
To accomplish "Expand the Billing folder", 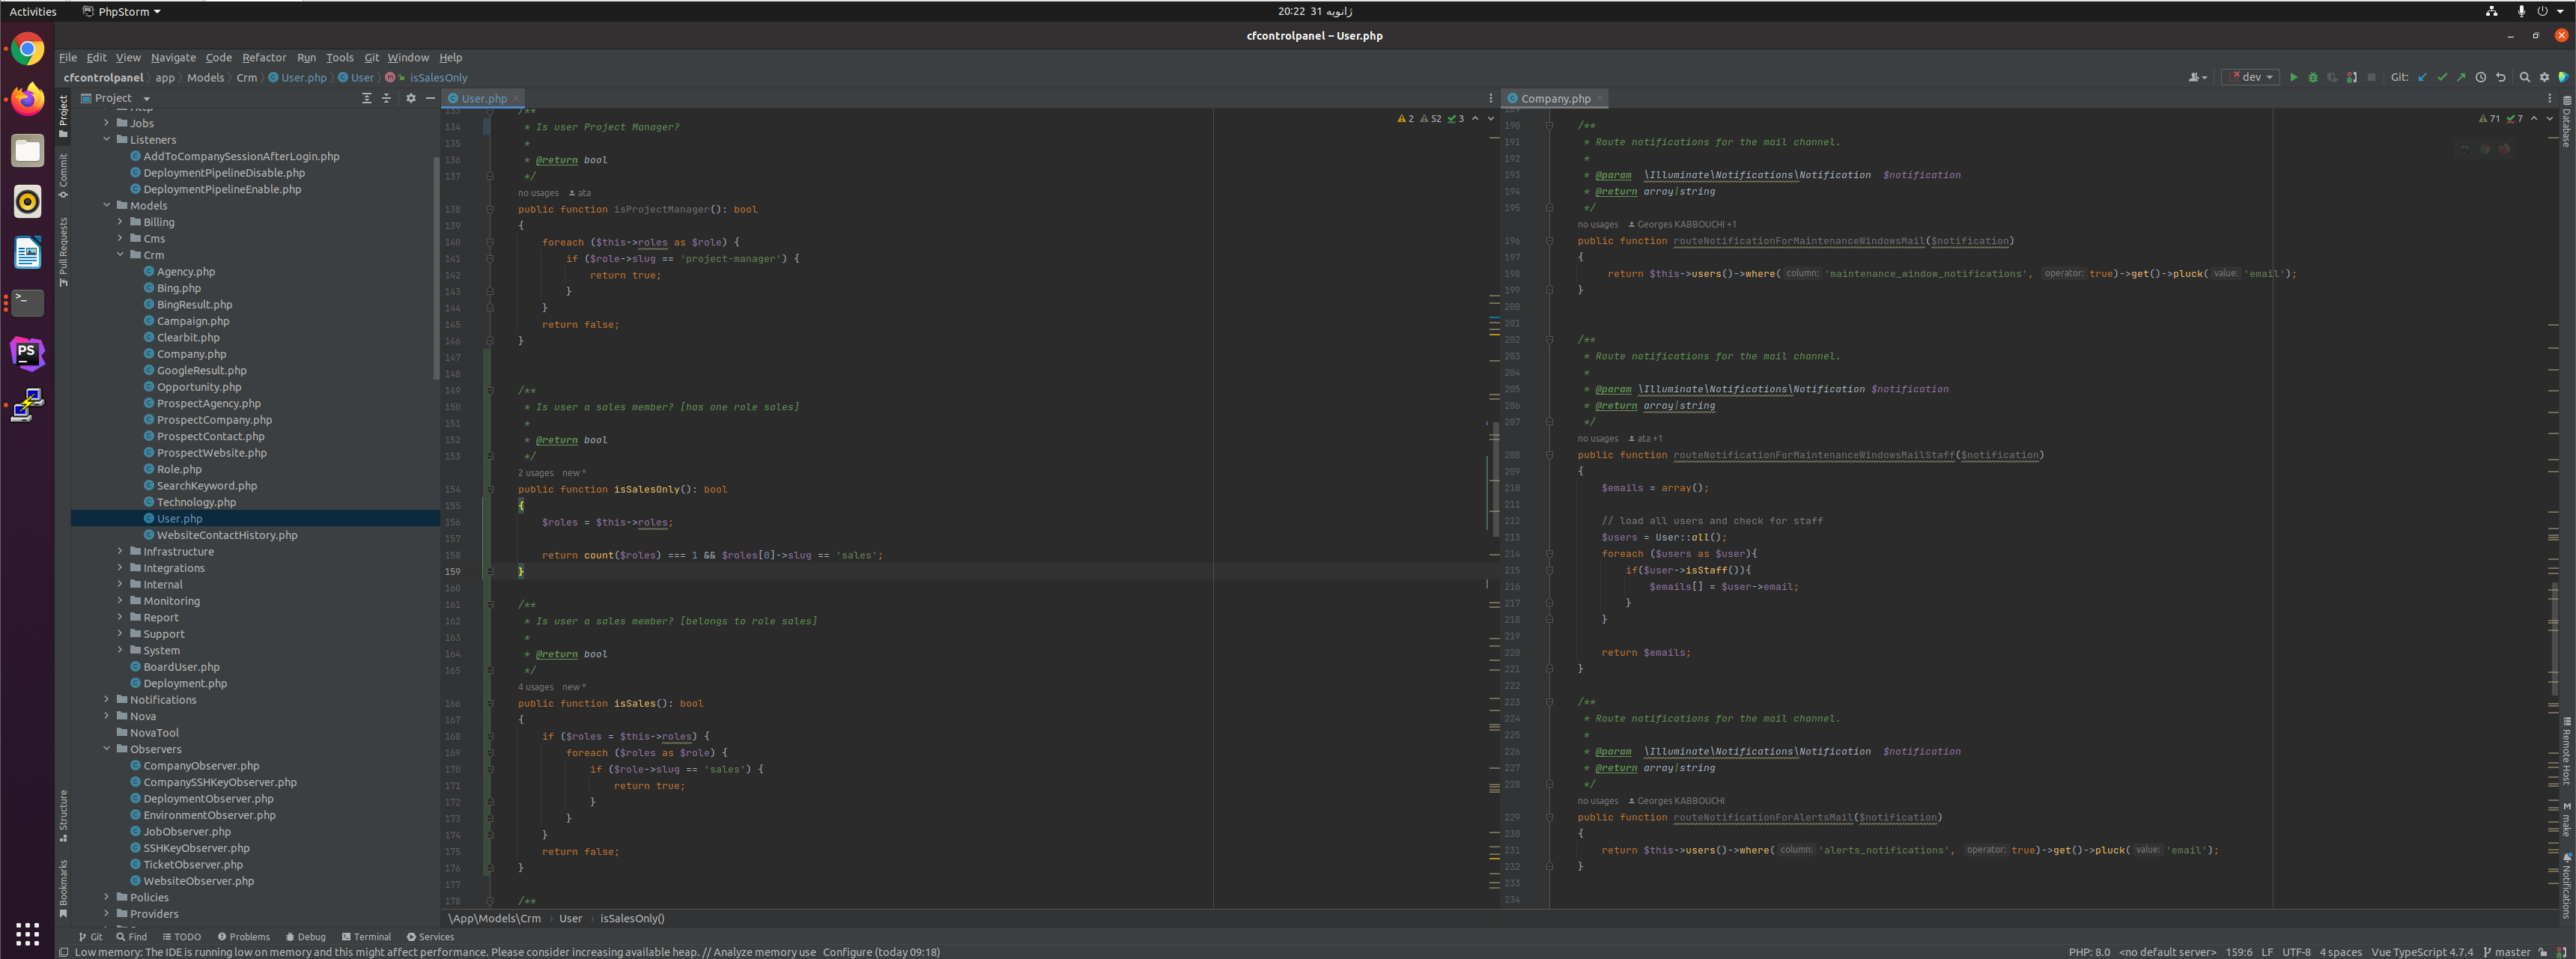I will pyautogui.click(x=120, y=222).
